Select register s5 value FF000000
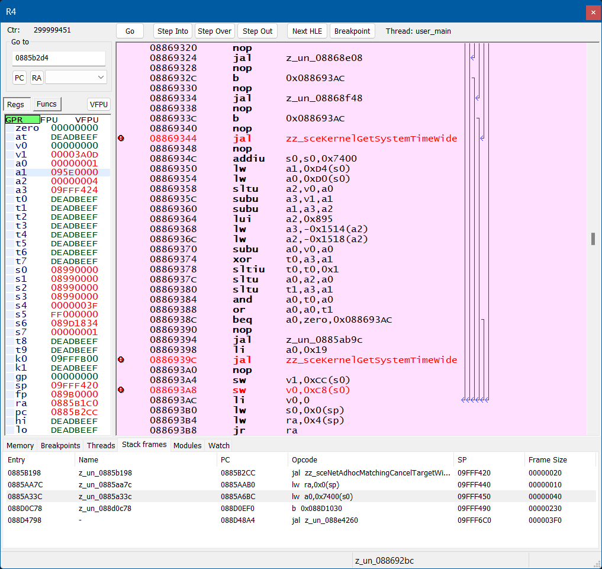This screenshot has height=569, width=602. pyautogui.click(x=75, y=314)
